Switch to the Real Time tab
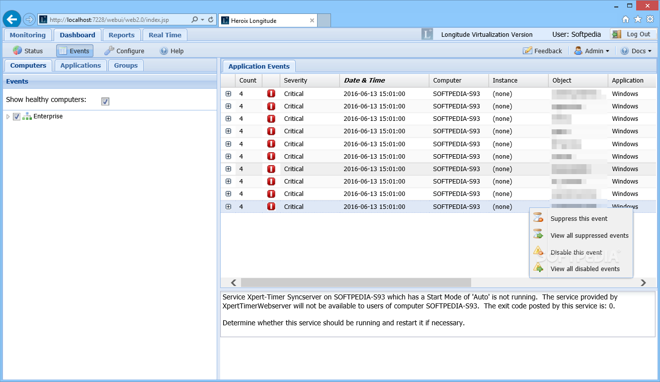This screenshot has width=660, height=382. pyautogui.click(x=165, y=35)
